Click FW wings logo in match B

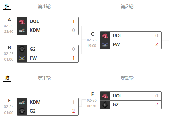pyautogui.click(x=22, y=58)
